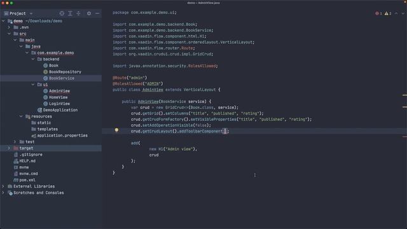Select the static folder
This screenshot has width=407, height=229.
44,123
